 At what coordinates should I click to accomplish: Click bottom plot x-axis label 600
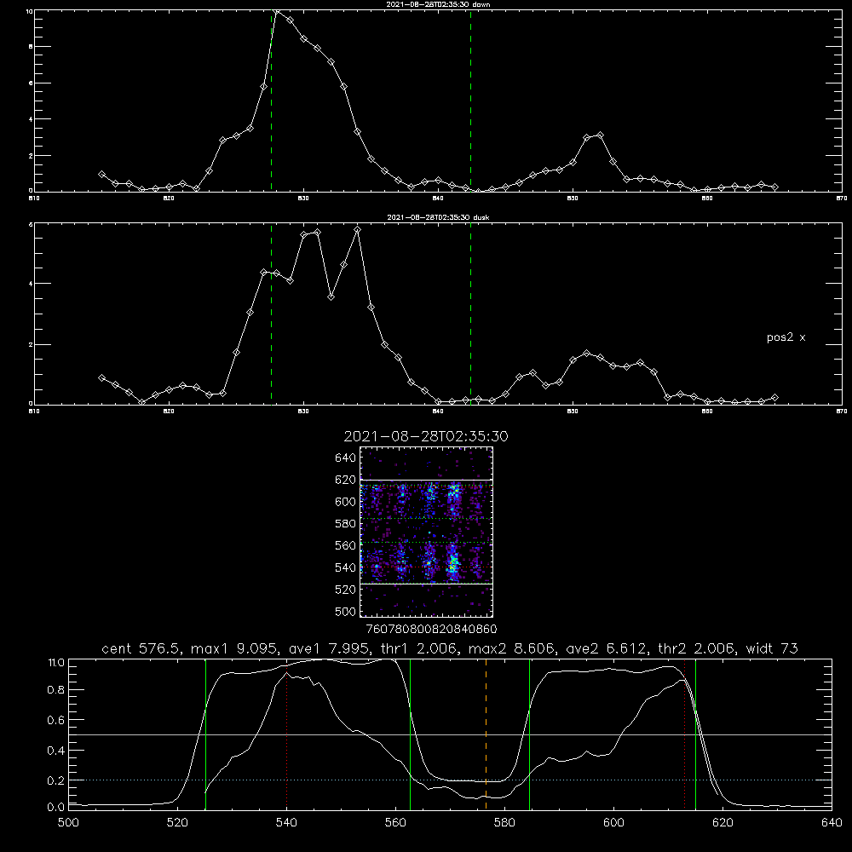613,823
